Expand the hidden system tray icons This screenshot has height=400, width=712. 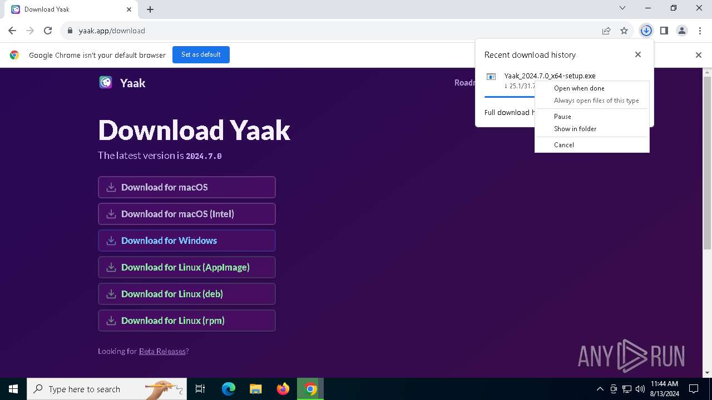click(x=600, y=389)
